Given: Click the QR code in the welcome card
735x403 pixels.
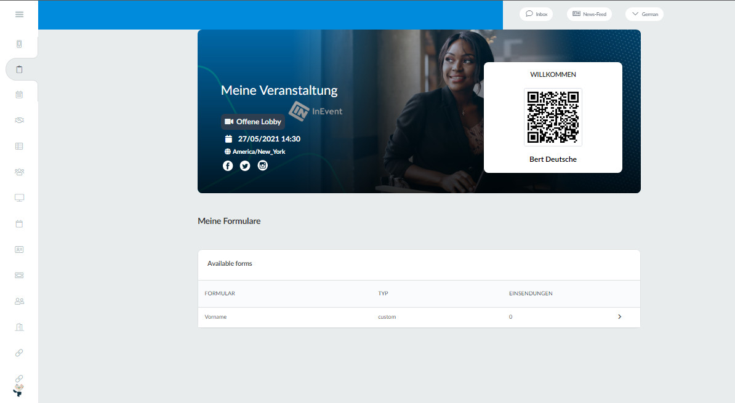Looking at the screenshot, I should coord(553,117).
